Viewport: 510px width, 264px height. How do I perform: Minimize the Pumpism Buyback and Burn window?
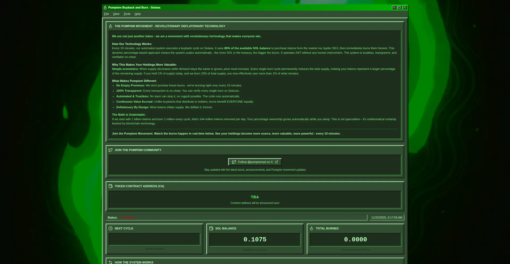[394, 7]
